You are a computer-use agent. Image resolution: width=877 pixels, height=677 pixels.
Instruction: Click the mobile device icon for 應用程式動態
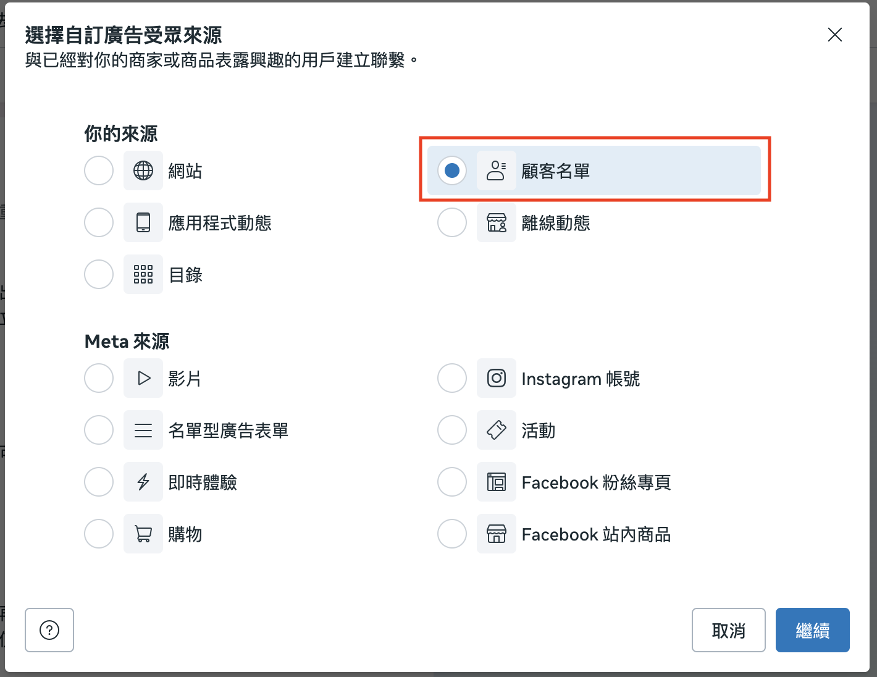pos(143,222)
